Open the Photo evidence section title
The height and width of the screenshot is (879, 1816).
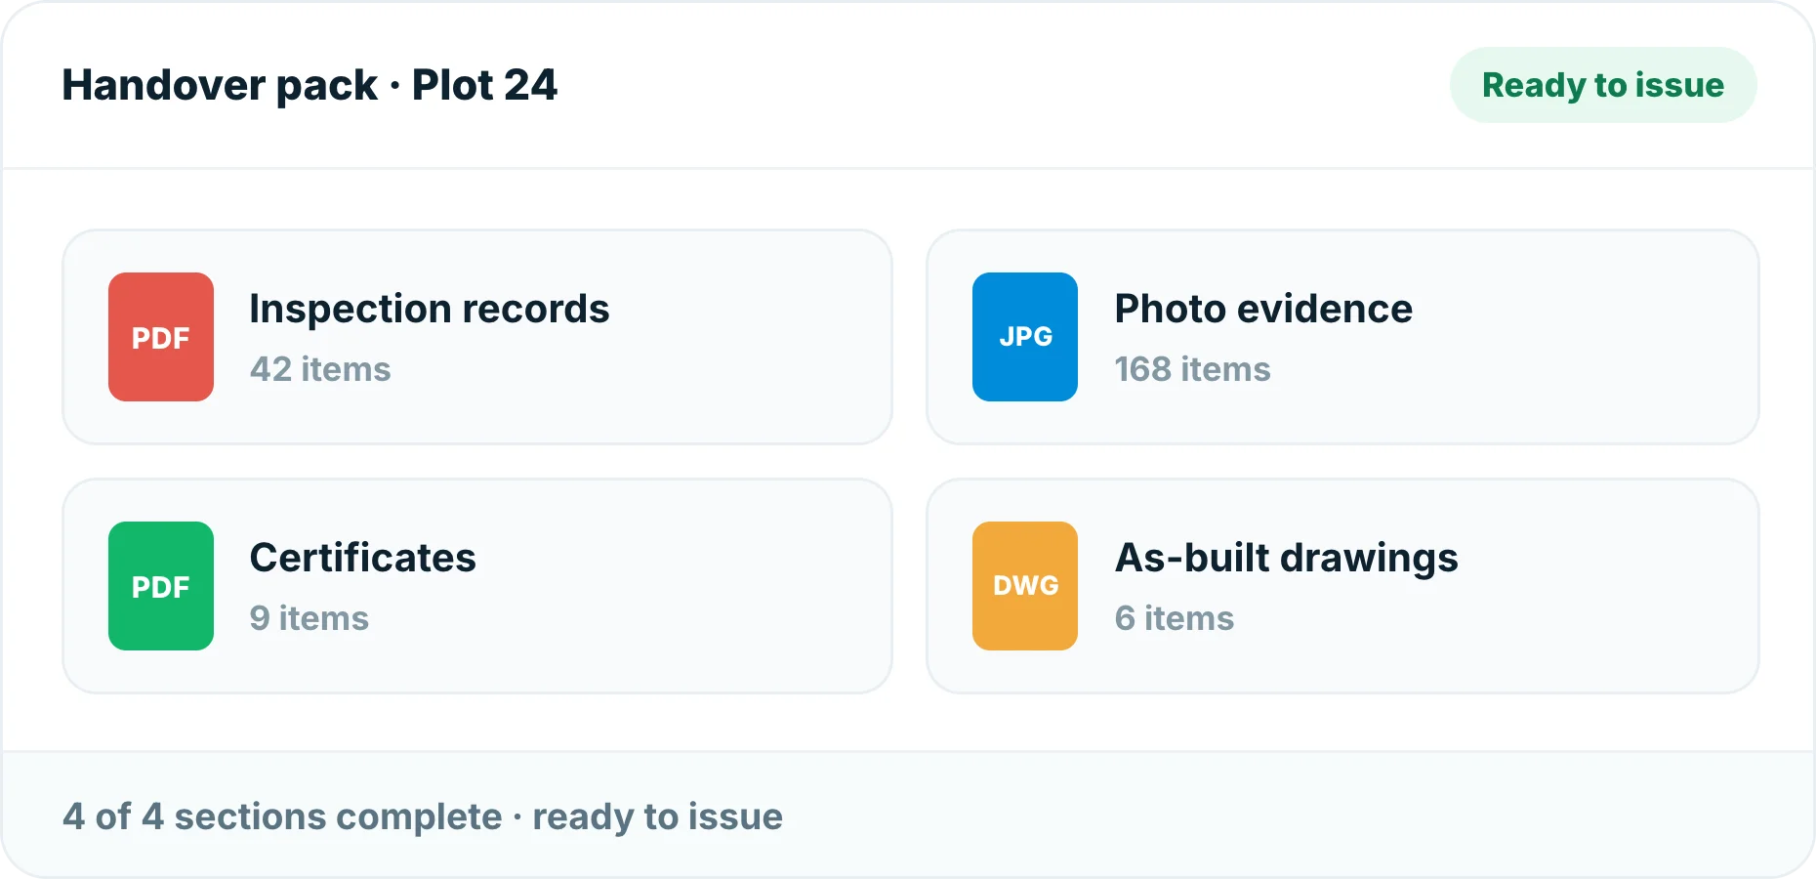pyautogui.click(x=1263, y=309)
